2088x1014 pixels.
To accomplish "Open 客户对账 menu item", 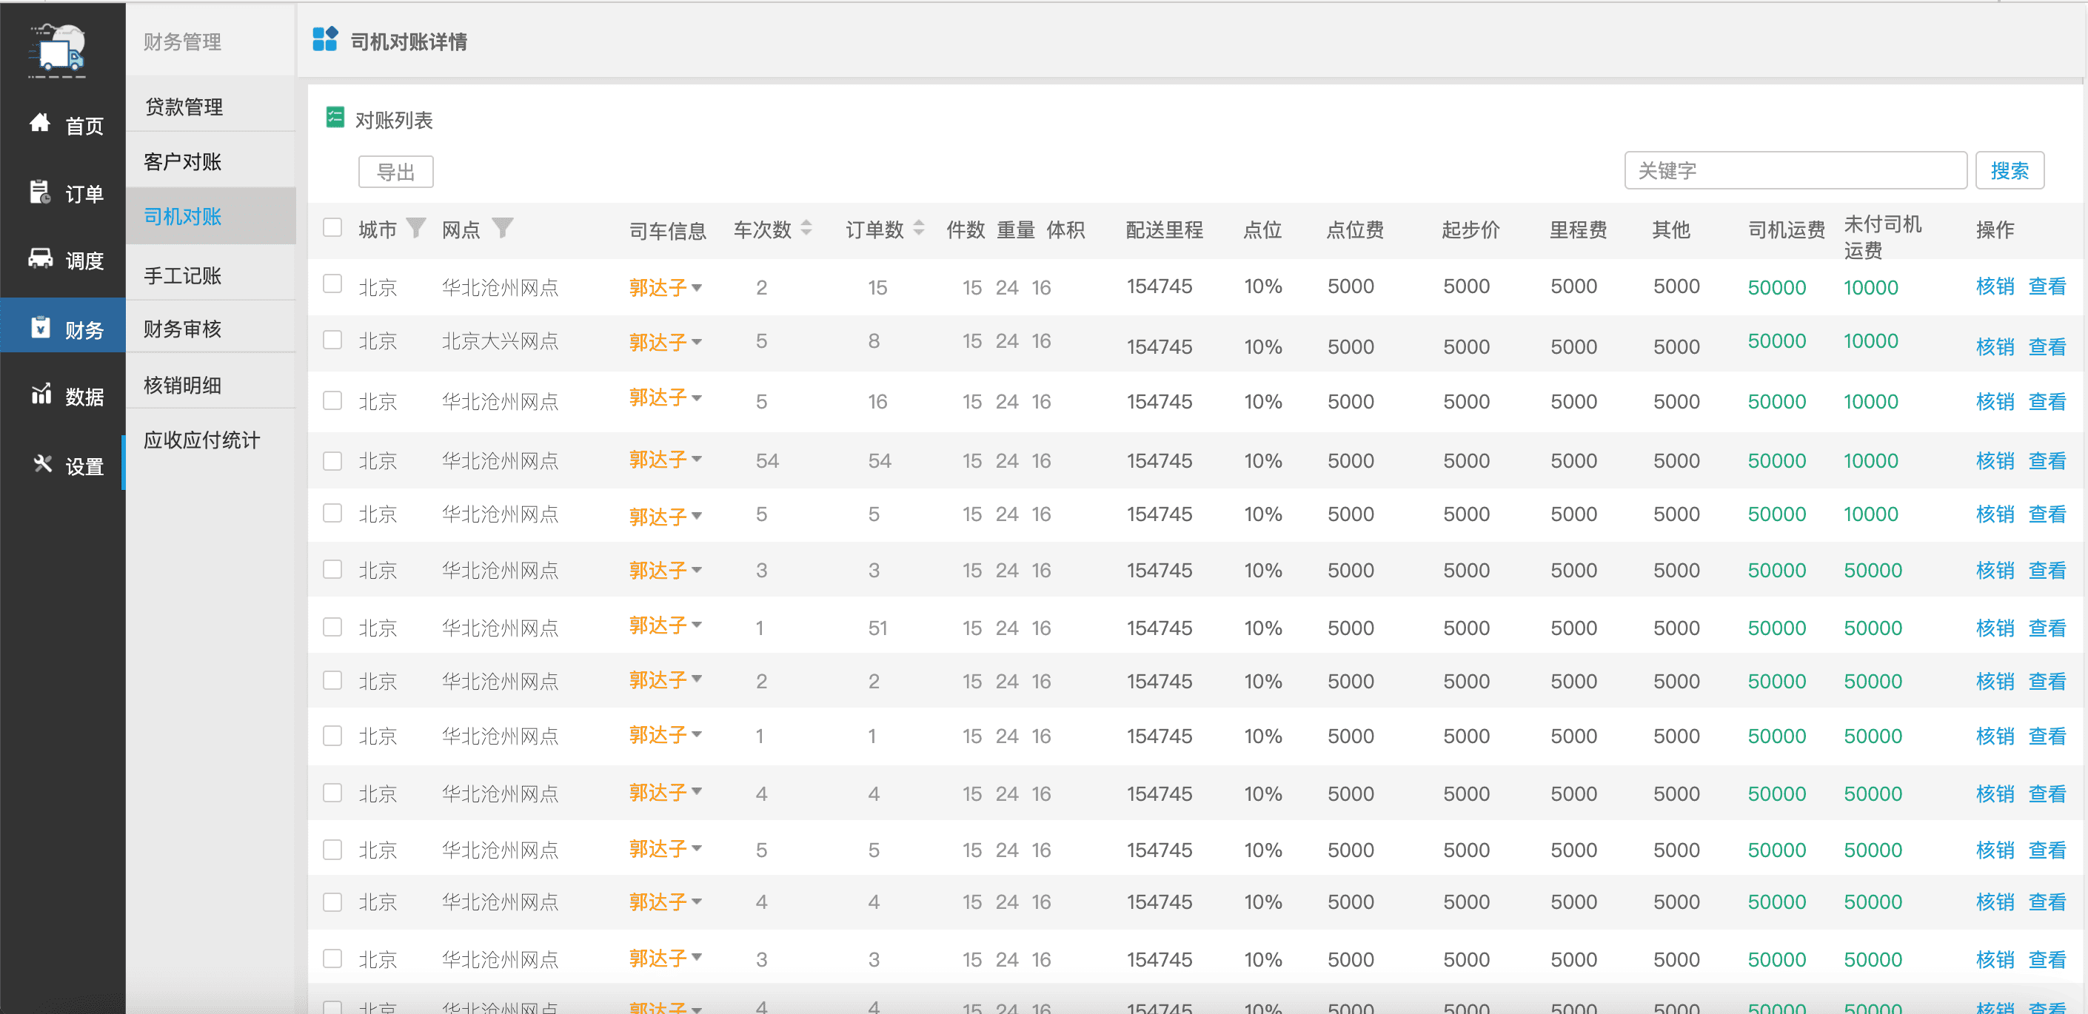I will [x=182, y=162].
